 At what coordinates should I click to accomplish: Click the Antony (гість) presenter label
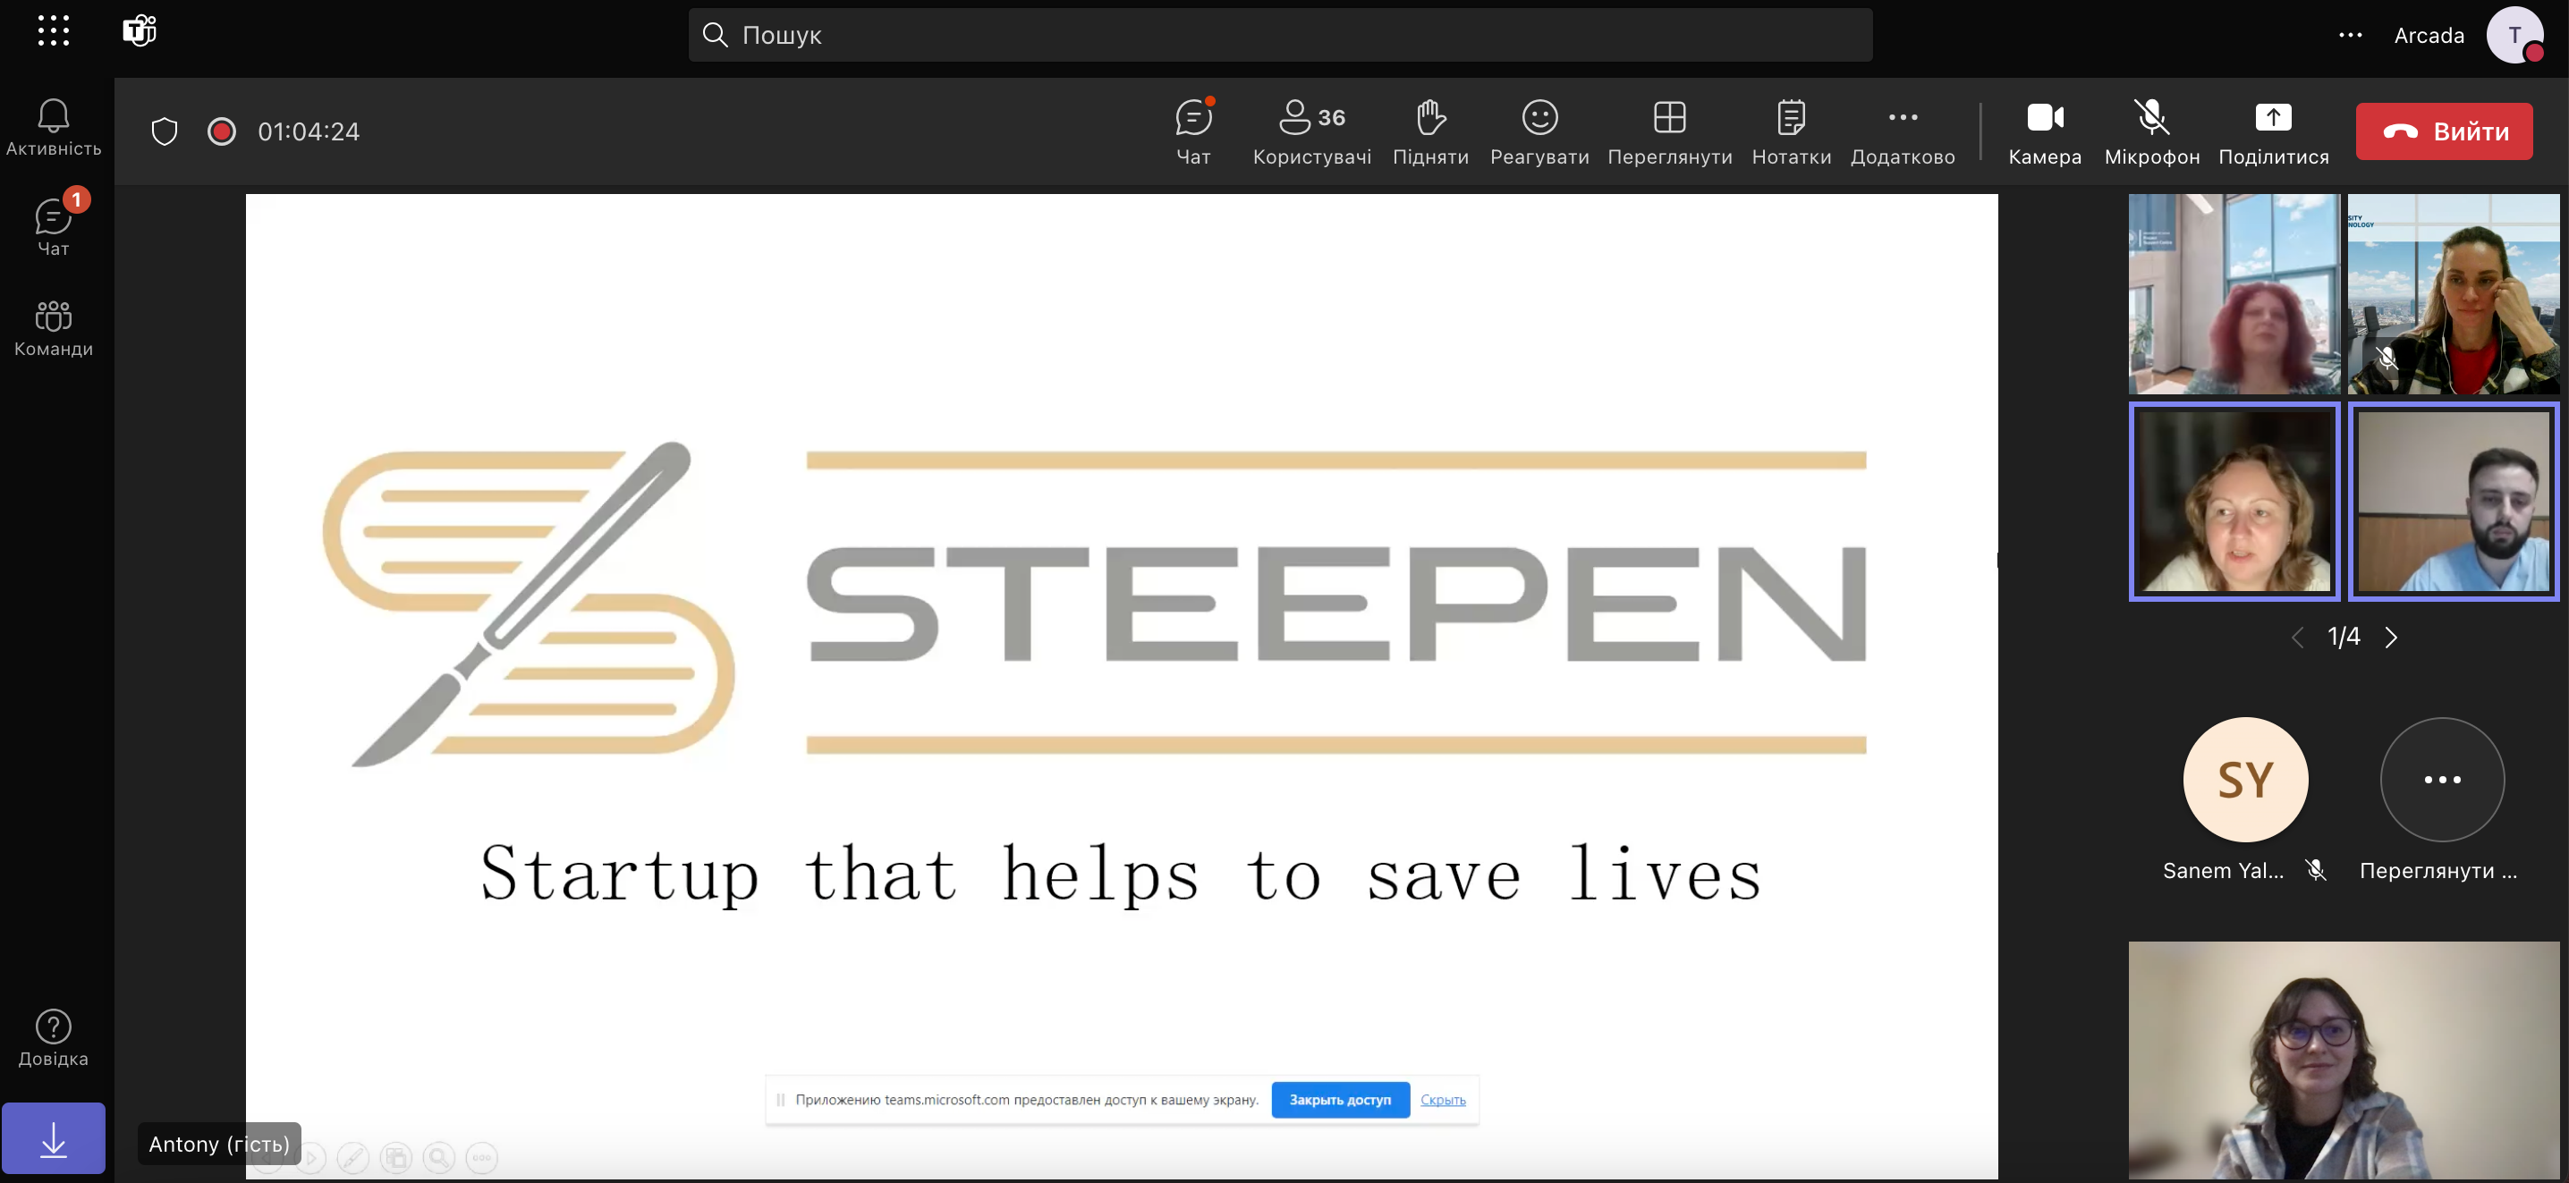[219, 1145]
